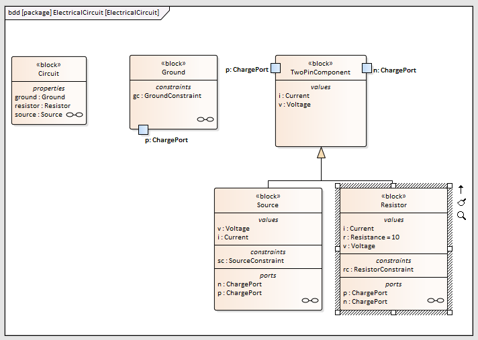Click bottom-right resize handle of Resistor block
The width and height of the screenshot is (478, 340).
point(450,313)
